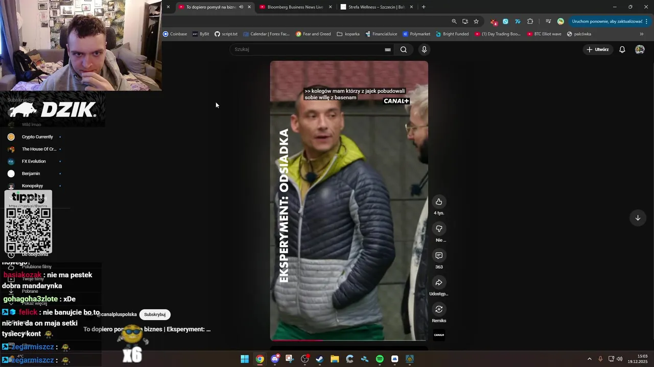Open install app icon in address bar
The height and width of the screenshot is (367, 654).
[465, 21]
